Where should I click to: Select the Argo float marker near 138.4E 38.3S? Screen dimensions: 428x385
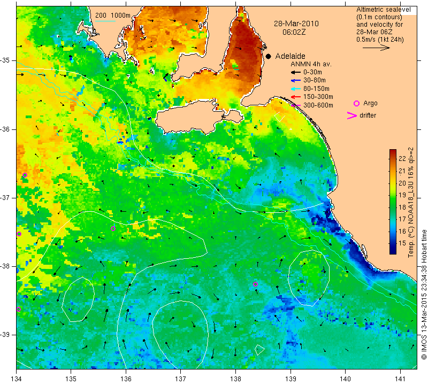click(255, 284)
